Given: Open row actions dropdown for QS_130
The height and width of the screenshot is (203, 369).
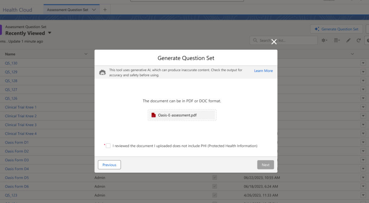Looking at the screenshot, I should pyautogui.click(x=363, y=63).
